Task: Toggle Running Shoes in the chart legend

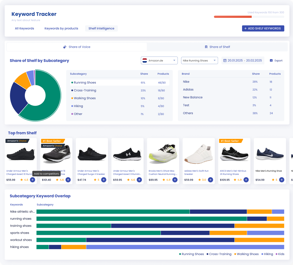Action: coord(192,254)
